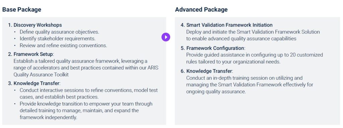343x128 pixels.
Task: Click 'Define quality assurance objectives' bullet
Action: [x=59, y=32]
